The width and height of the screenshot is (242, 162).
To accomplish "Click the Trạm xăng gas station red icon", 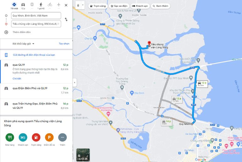I will (36, 137).
